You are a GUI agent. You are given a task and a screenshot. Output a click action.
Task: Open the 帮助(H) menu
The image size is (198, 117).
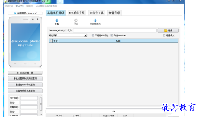(30, 6)
